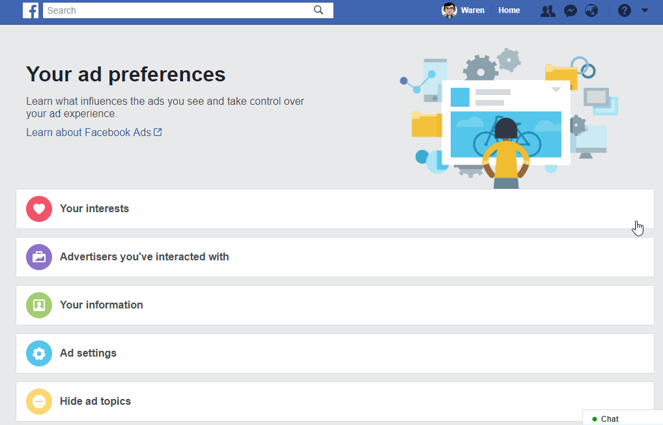Open the Chat bar
663x425 pixels.
point(622,418)
